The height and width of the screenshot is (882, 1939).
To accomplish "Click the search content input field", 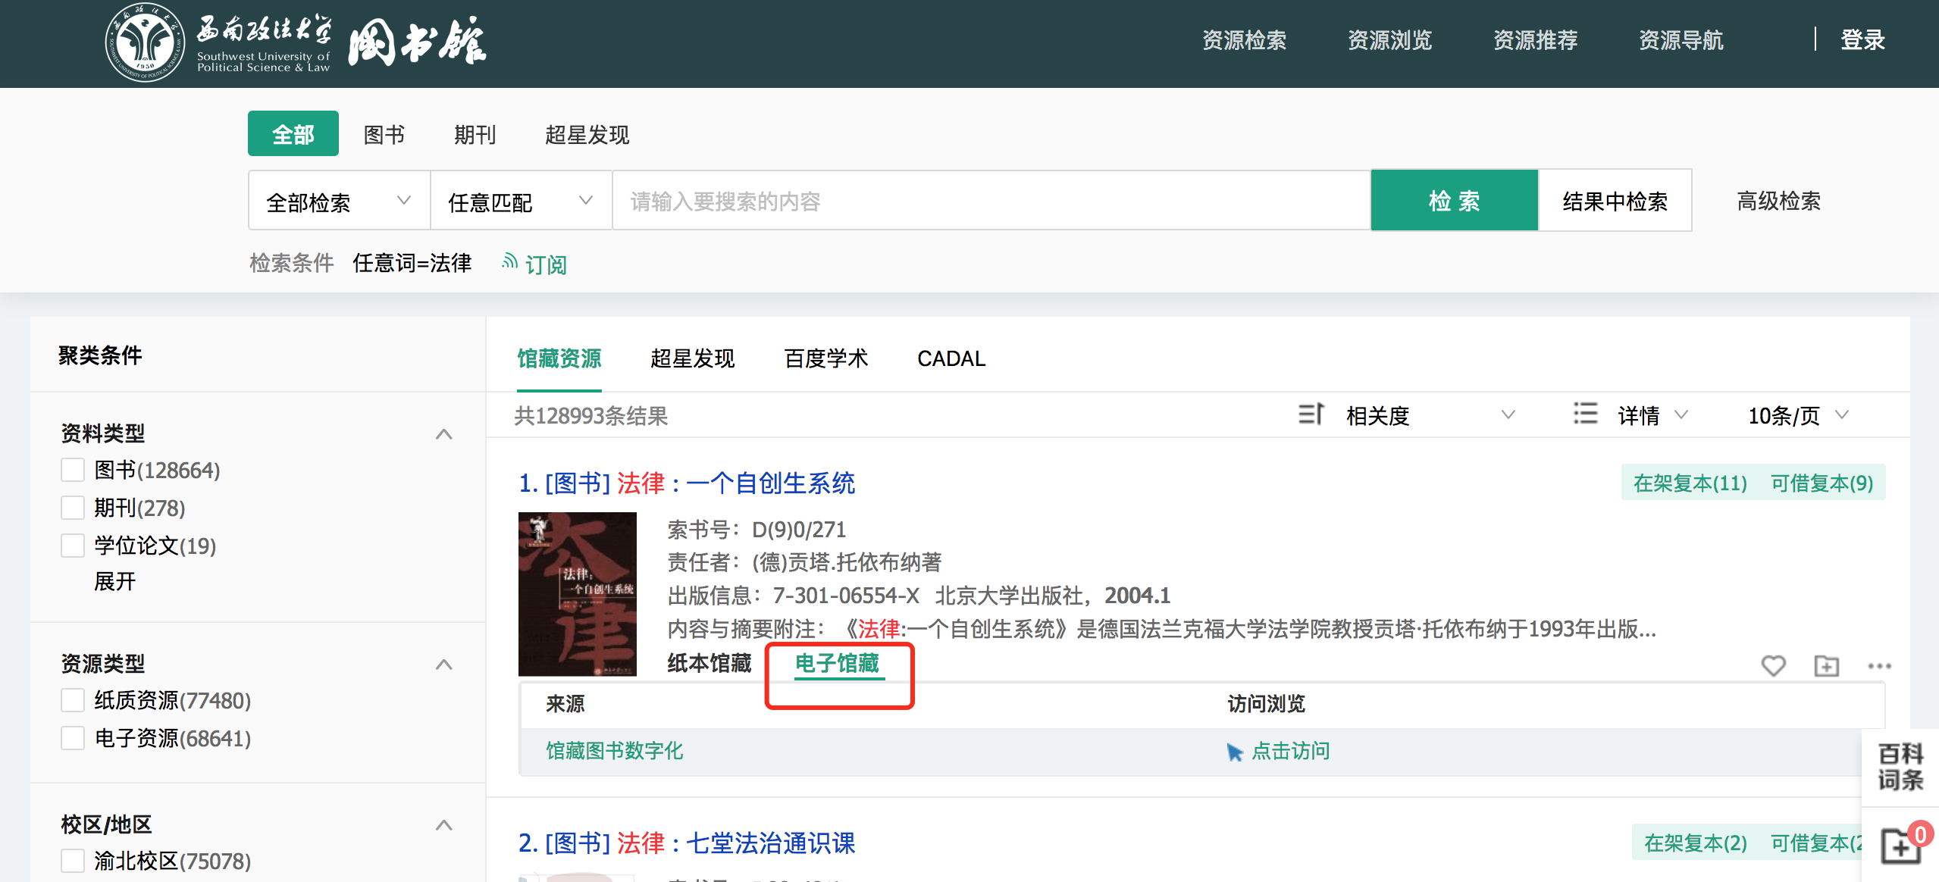I will [x=990, y=202].
